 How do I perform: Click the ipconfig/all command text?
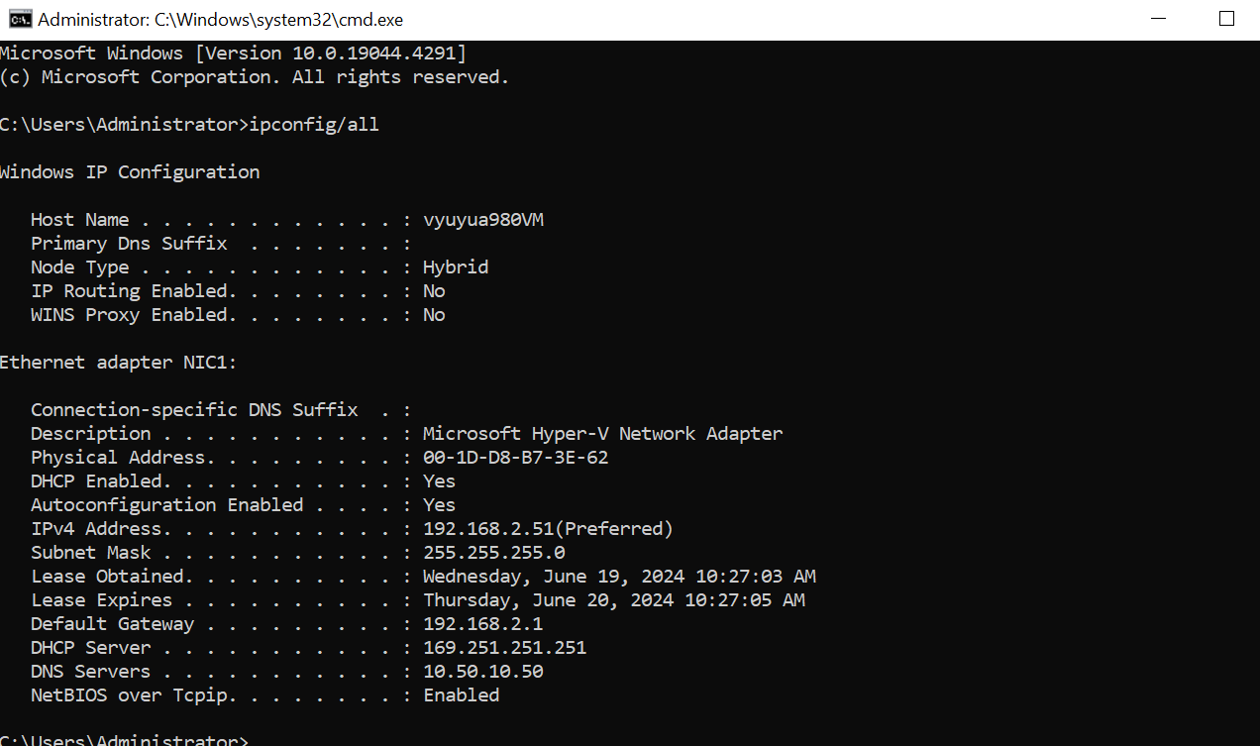(314, 125)
